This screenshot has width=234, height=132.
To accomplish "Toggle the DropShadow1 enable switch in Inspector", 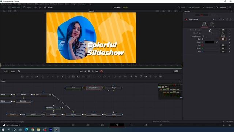I will (x=186, y=19).
